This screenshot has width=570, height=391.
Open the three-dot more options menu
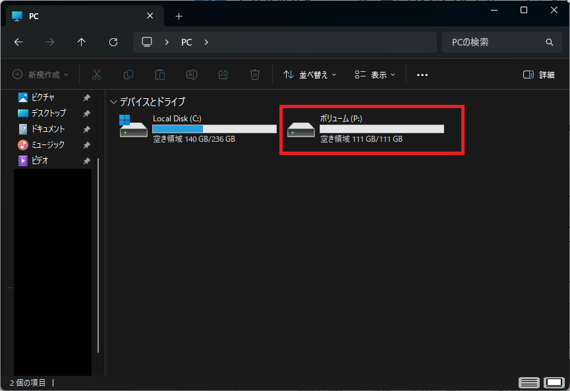[422, 75]
